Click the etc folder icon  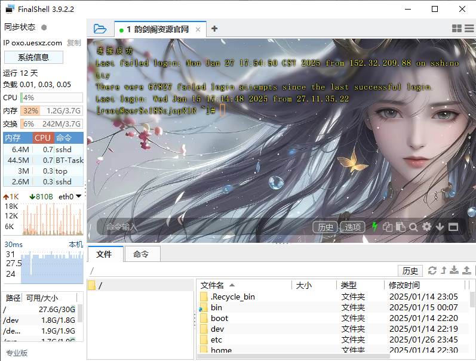204,340
